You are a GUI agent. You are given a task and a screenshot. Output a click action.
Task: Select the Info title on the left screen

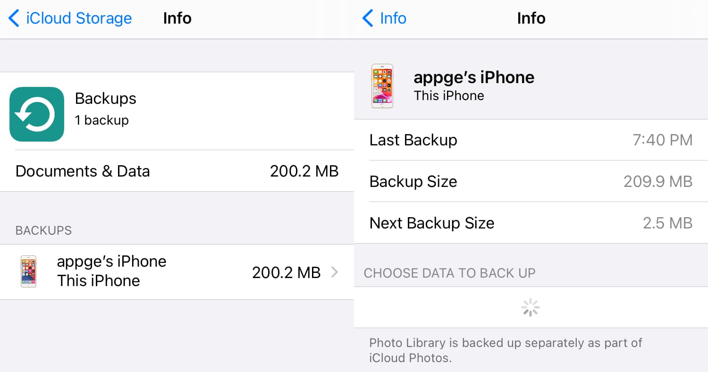click(177, 18)
